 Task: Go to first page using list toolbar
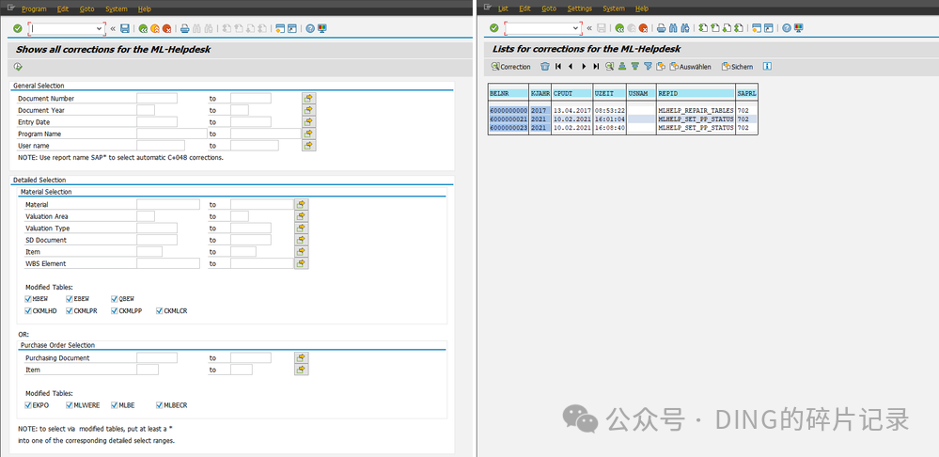click(558, 67)
